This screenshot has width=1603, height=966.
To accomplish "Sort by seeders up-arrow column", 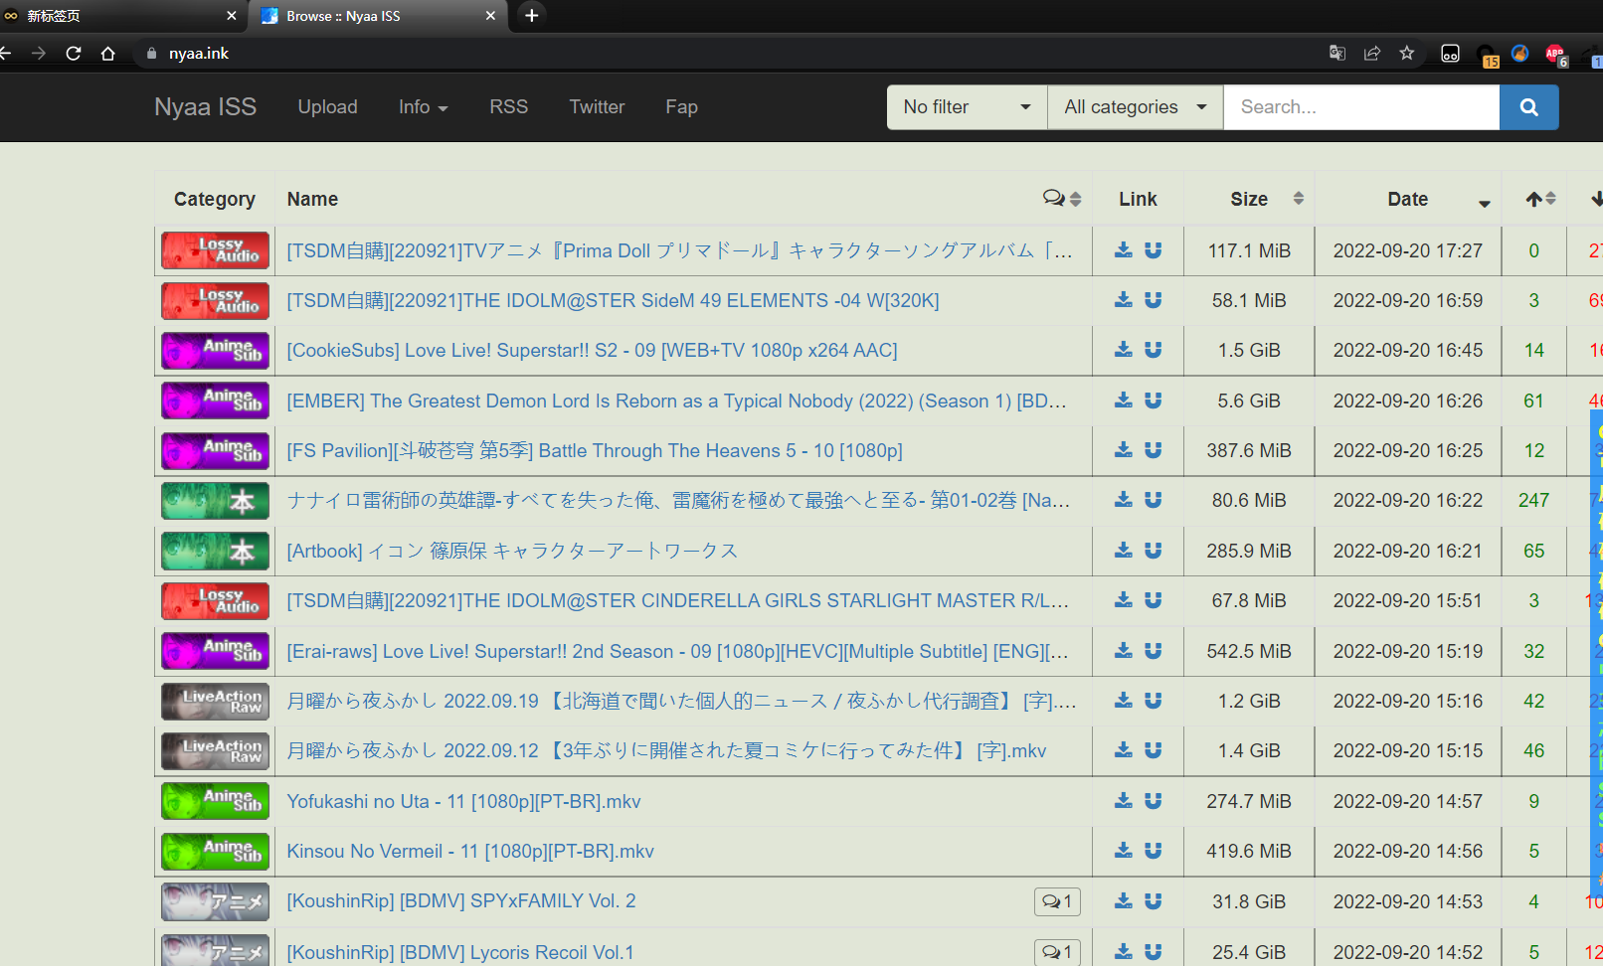I will 1540,199.
